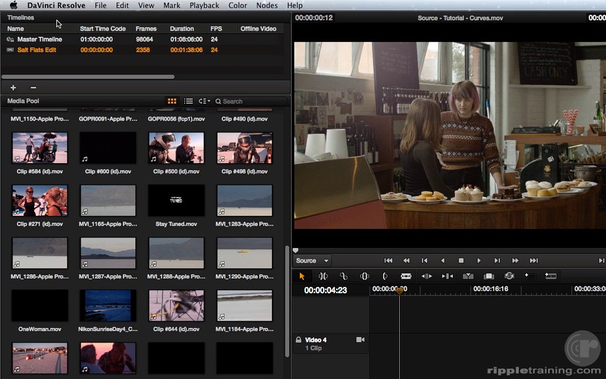
Task: Add a new timeline with the plus button
Action: click(13, 88)
